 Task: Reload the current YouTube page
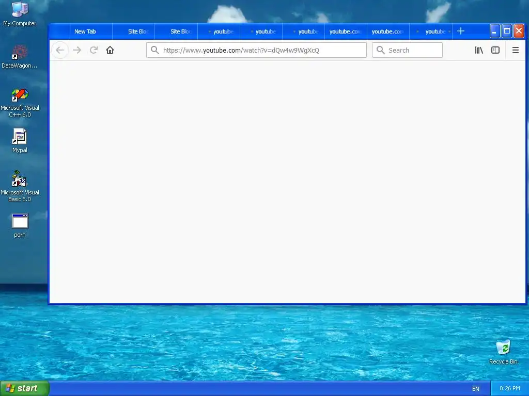(94, 50)
